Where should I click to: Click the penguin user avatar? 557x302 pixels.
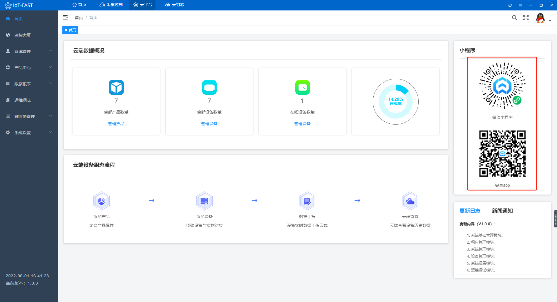tap(540, 18)
